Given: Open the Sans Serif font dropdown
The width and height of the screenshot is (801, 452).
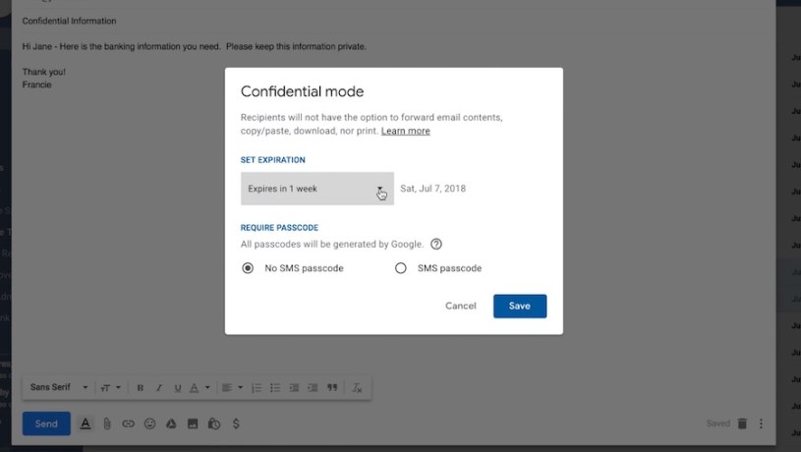Looking at the screenshot, I should tap(59, 387).
